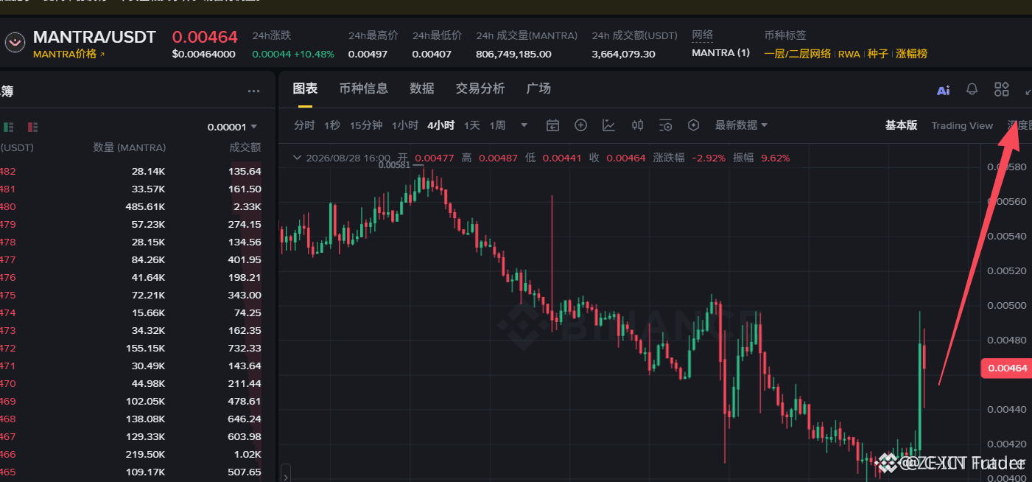Click the order book amount 1.02K
Image resolution: width=1032 pixels, height=482 pixels.
click(x=248, y=455)
